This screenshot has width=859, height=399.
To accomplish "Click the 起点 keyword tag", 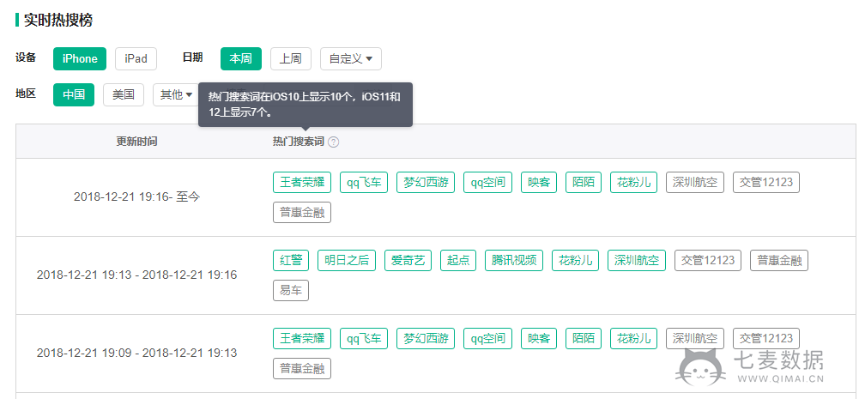I will pos(458,260).
